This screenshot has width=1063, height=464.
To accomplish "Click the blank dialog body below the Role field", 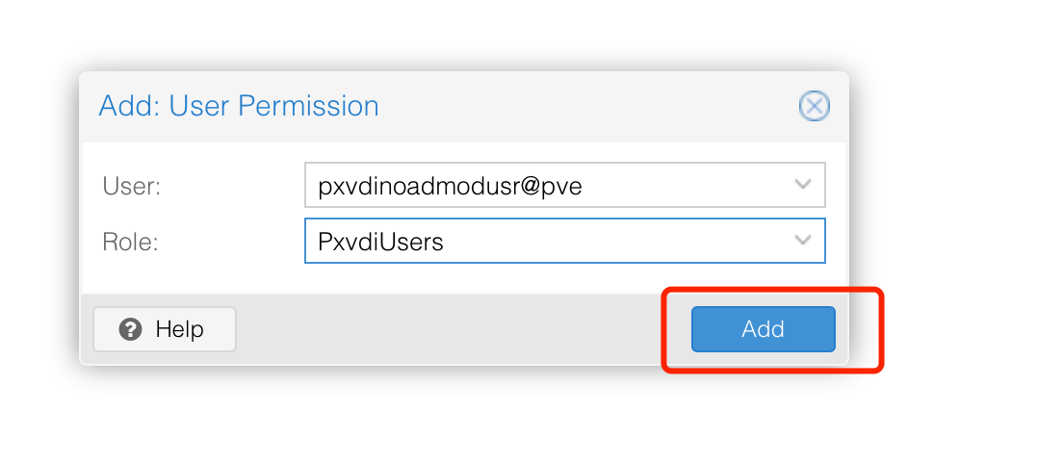I will pos(464,278).
